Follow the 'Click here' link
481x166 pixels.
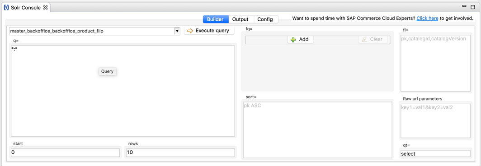click(427, 18)
